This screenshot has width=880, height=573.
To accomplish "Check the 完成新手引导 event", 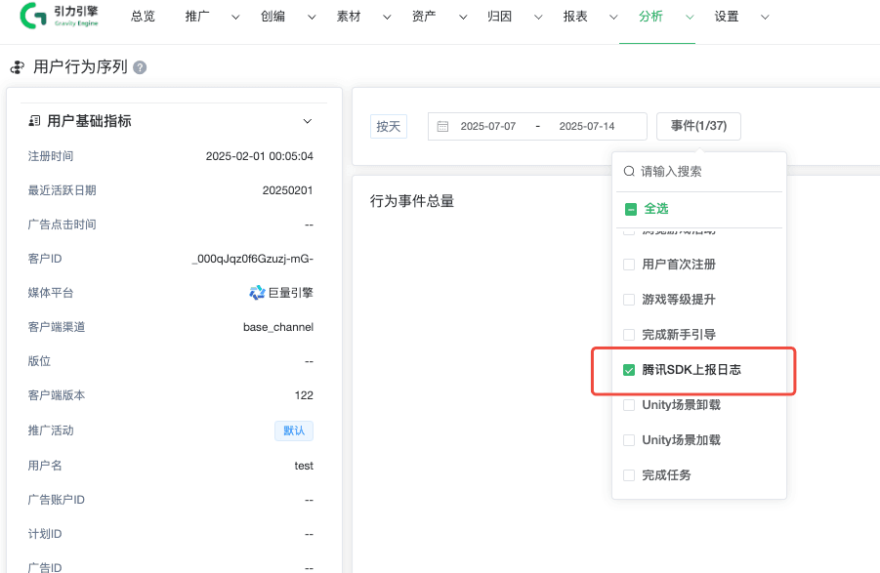I will (x=629, y=335).
